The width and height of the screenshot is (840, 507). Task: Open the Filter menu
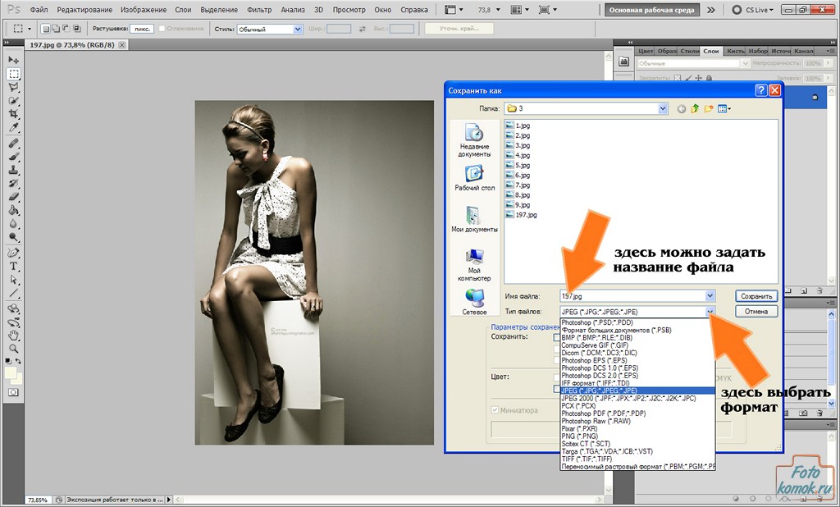(x=258, y=10)
